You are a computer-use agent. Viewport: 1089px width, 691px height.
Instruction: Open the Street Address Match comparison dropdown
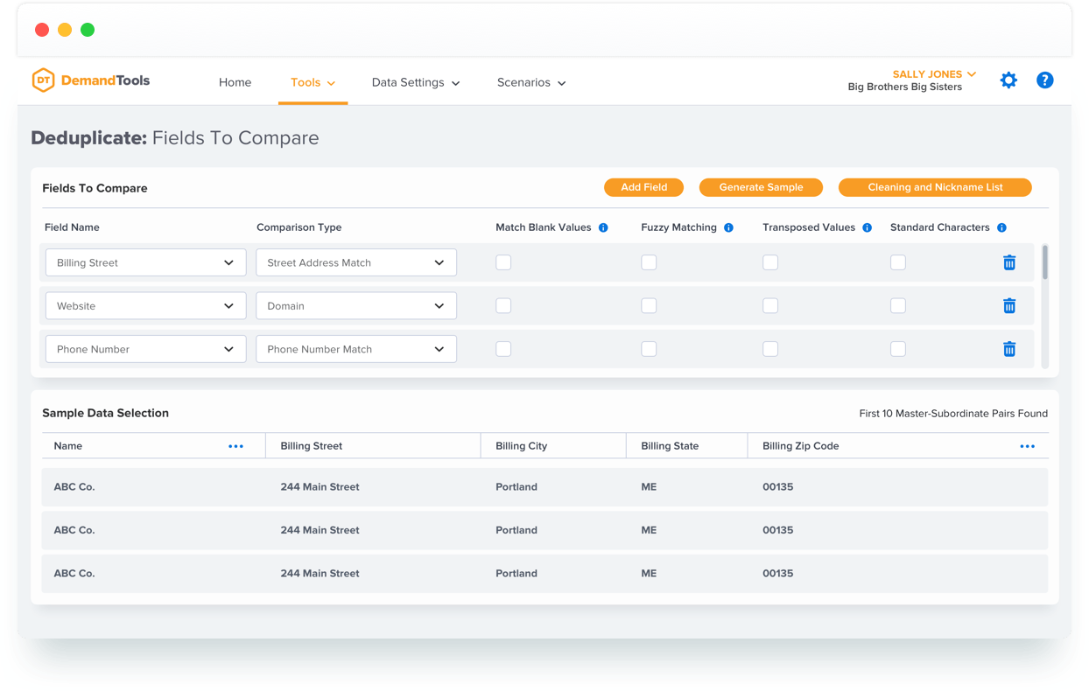pyautogui.click(x=356, y=262)
